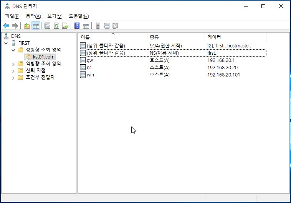Viewport: 291px width, 203px height.
Task: Collapse the FIRST server node
Action: (x=6, y=44)
